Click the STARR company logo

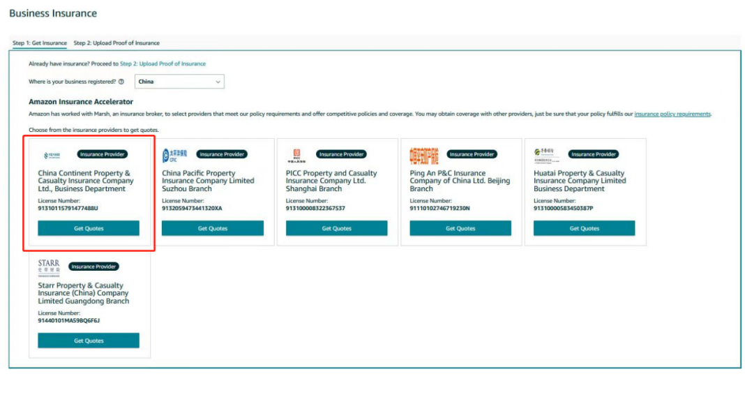coord(49,268)
